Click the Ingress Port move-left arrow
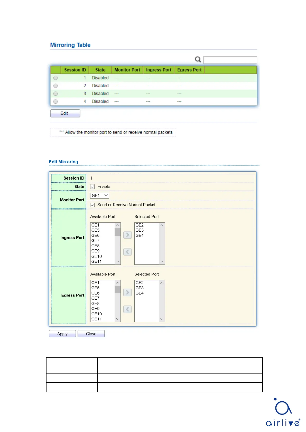 pyautogui.click(x=127, y=252)
